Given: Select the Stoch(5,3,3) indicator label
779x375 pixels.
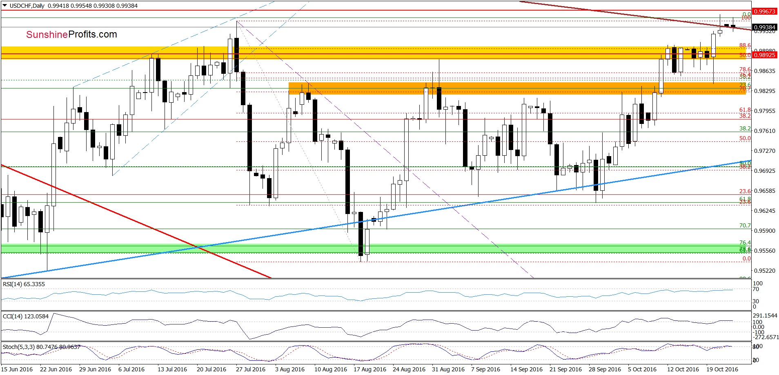Looking at the screenshot, I should [x=41, y=347].
